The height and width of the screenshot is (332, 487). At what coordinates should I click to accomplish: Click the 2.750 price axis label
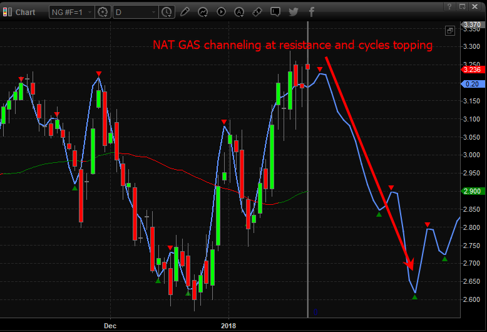pyautogui.click(x=471, y=246)
